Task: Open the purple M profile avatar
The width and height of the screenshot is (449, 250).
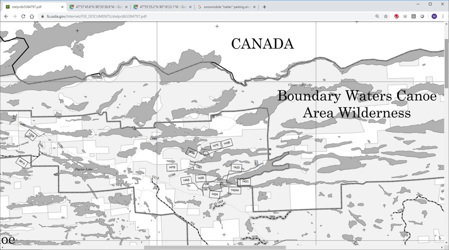Action: click(434, 16)
